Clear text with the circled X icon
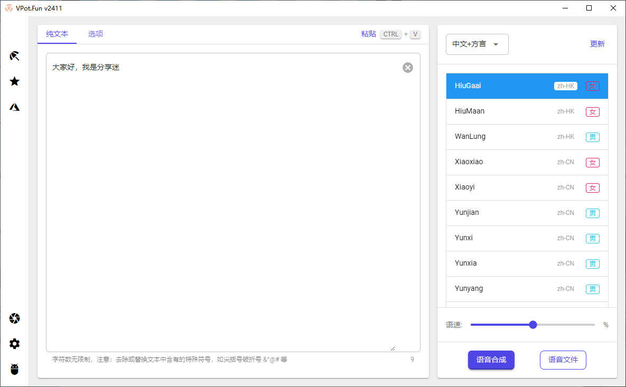This screenshot has width=626, height=387. [x=407, y=68]
